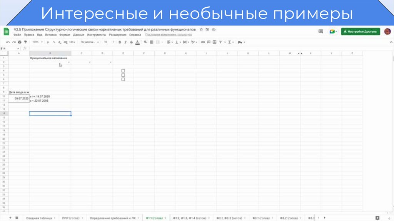Open the fill color picker
Screen dimensions: 394x221
(x=145, y=42)
